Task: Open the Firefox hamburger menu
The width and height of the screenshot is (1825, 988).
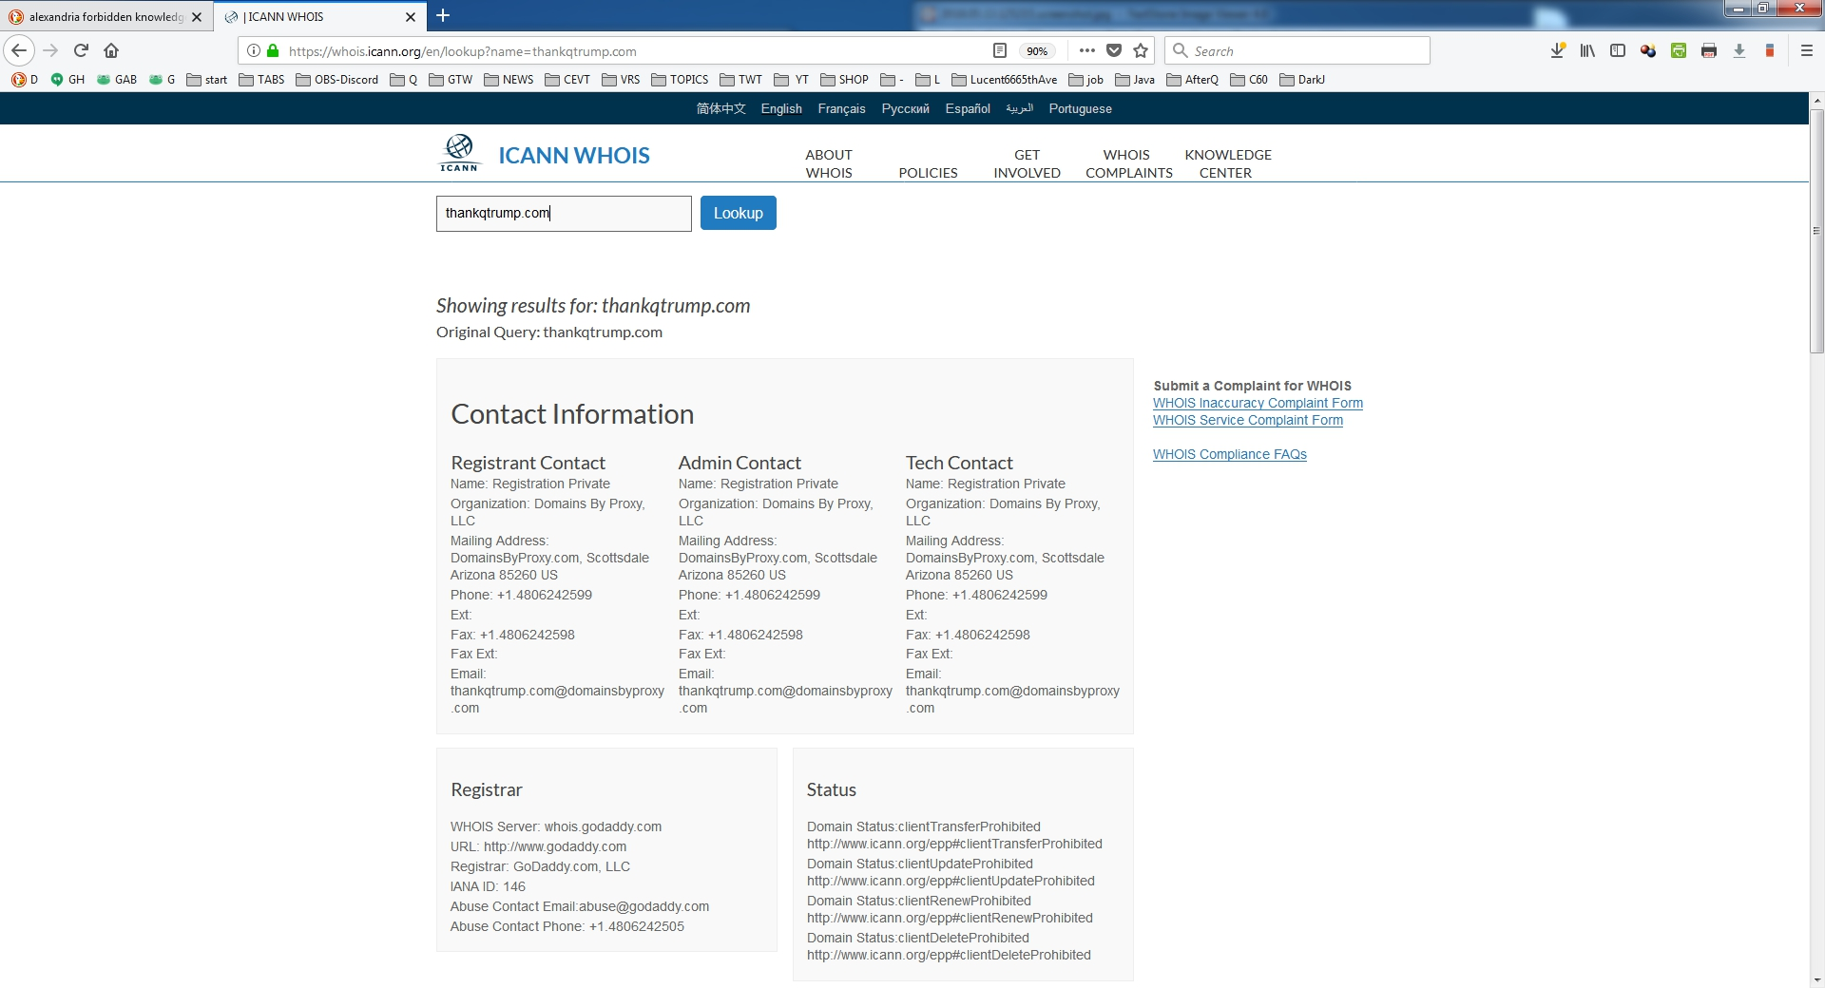Action: coord(1807,50)
